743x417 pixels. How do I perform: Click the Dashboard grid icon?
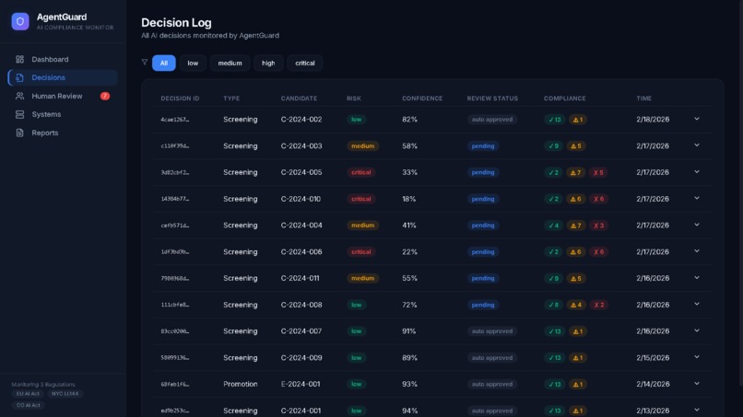pyautogui.click(x=19, y=59)
